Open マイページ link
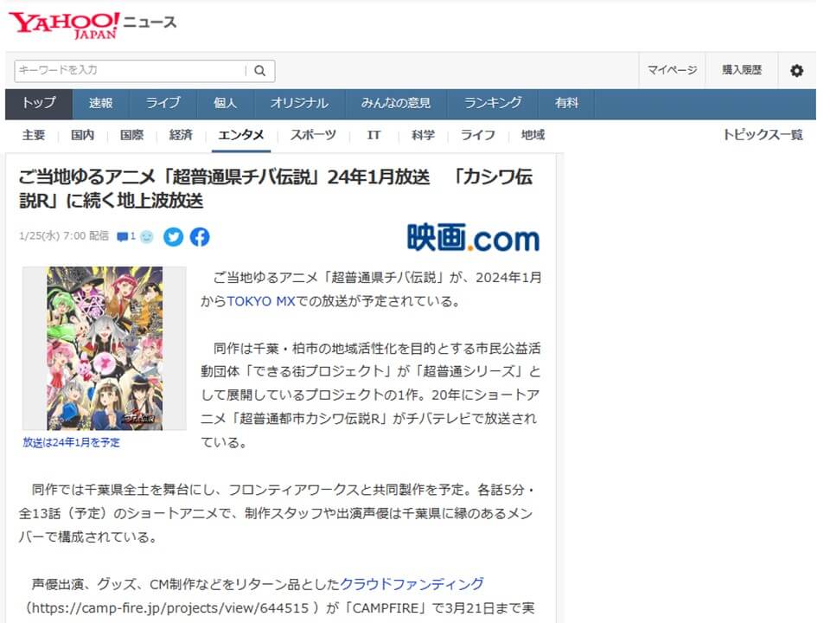Image resolution: width=830 pixels, height=623 pixels. (672, 71)
